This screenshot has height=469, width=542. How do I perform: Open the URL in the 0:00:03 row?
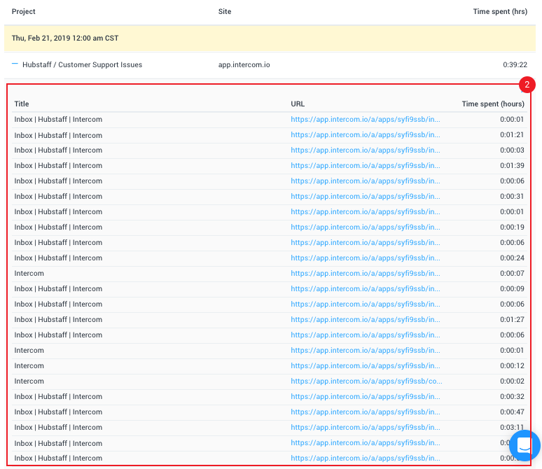click(366, 150)
